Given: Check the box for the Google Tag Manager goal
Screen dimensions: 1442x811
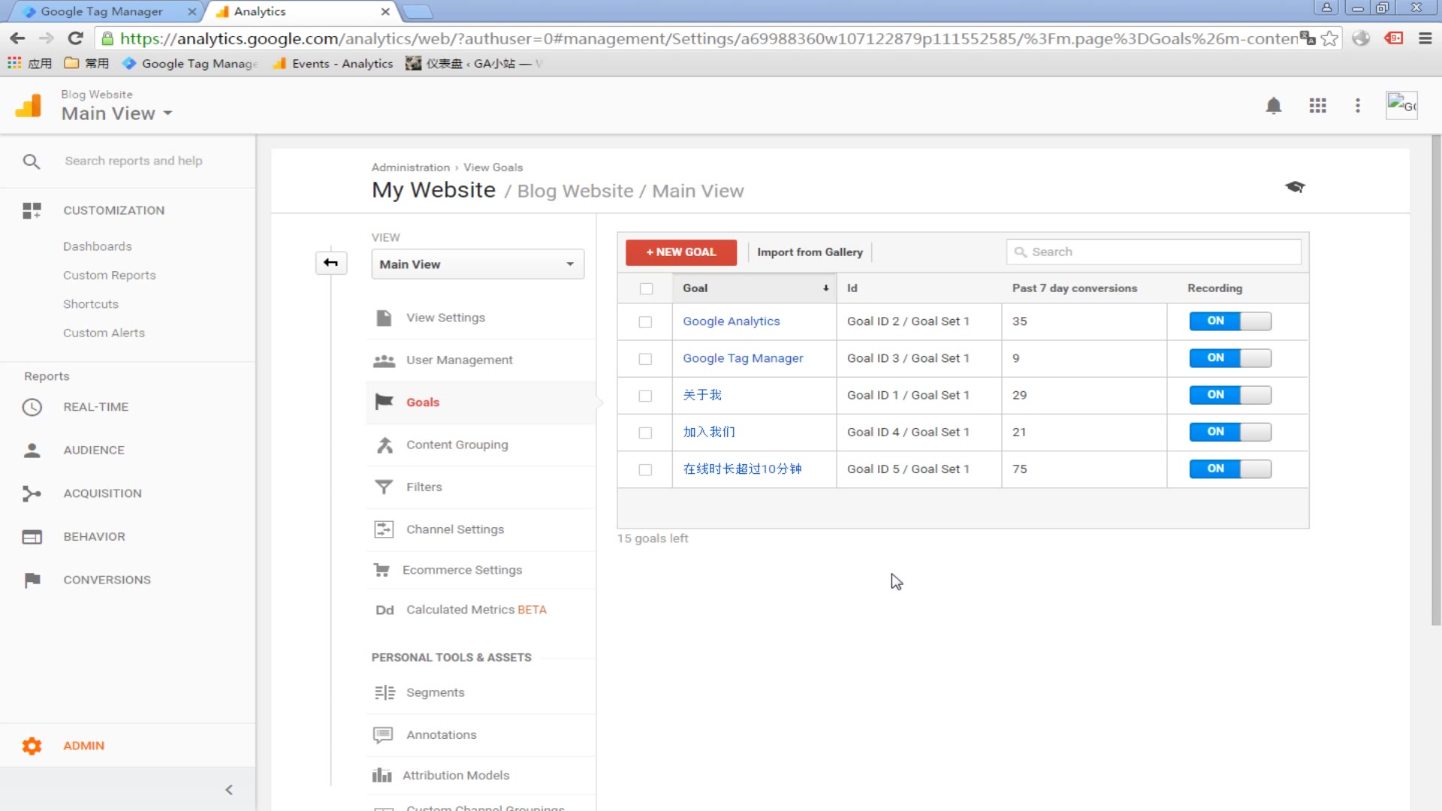Looking at the screenshot, I should tap(645, 359).
